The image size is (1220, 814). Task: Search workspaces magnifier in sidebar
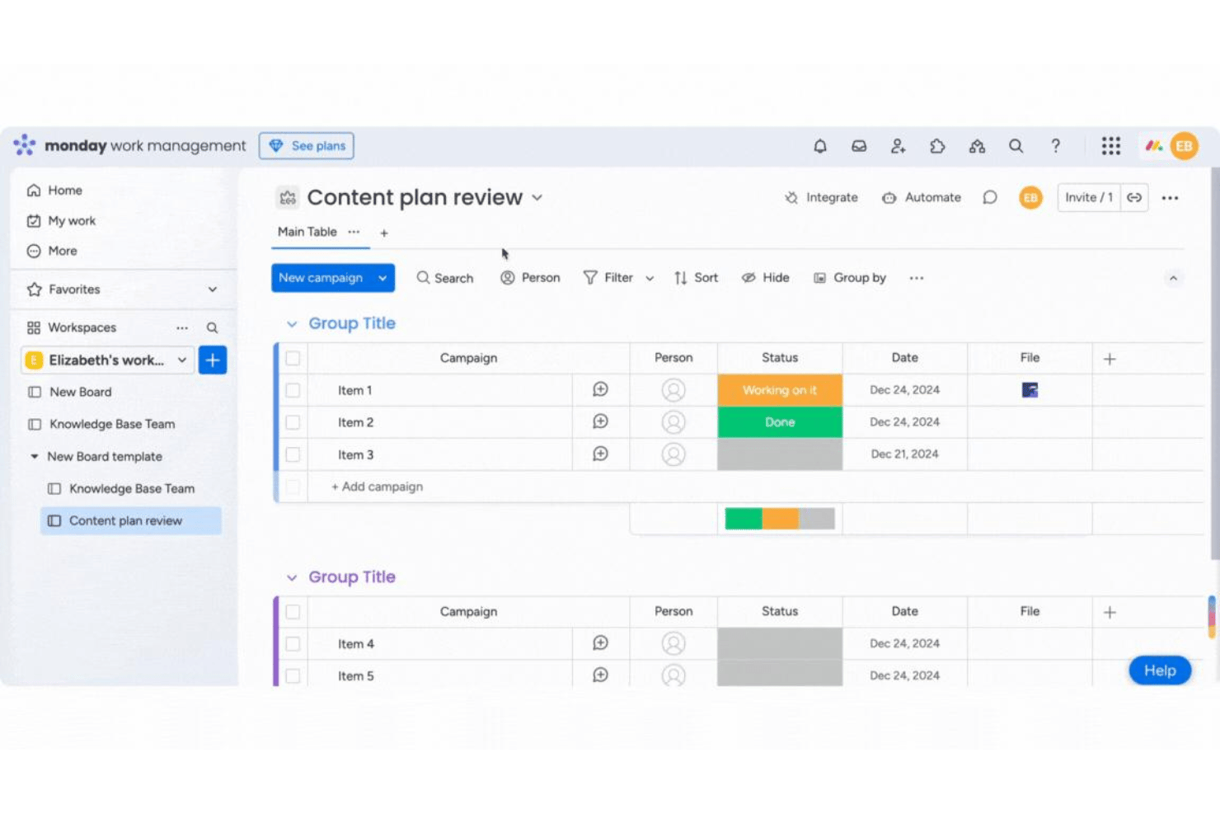pyautogui.click(x=212, y=327)
